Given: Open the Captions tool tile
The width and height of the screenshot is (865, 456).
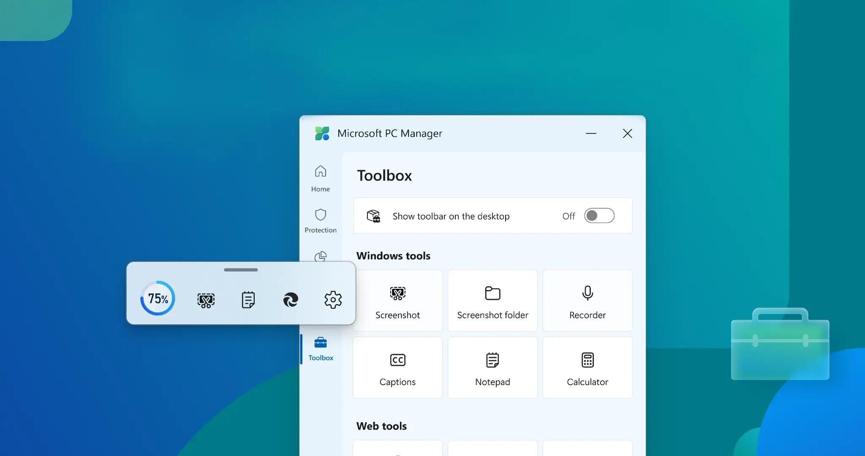Looking at the screenshot, I should [397, 368].
